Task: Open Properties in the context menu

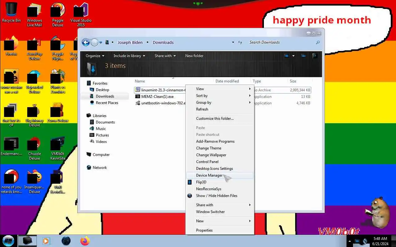Action: (220, 230)
